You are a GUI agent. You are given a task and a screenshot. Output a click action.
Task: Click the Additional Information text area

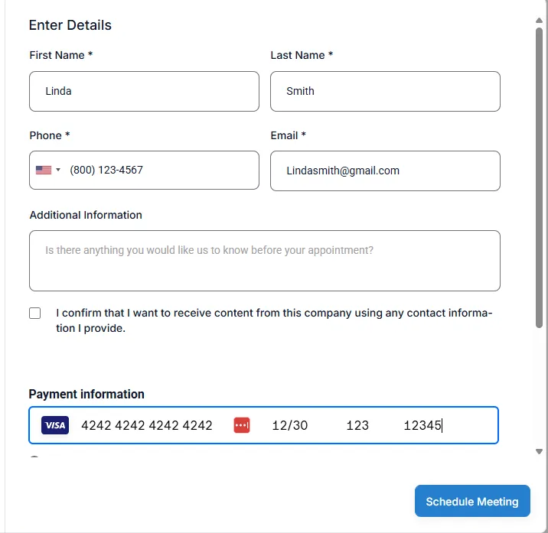click(x=265, y=261)
